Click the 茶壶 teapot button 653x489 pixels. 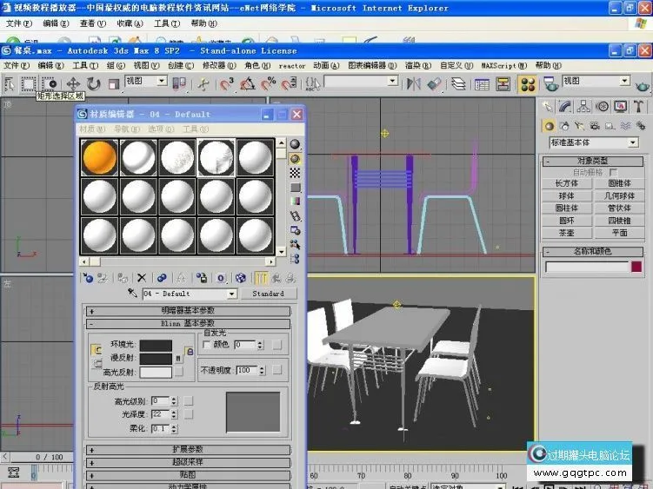566,233
